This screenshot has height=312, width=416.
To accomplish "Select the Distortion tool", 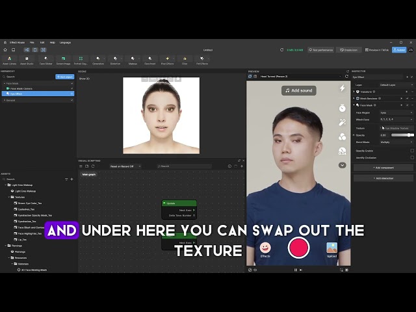I will [x=115, y=60].
